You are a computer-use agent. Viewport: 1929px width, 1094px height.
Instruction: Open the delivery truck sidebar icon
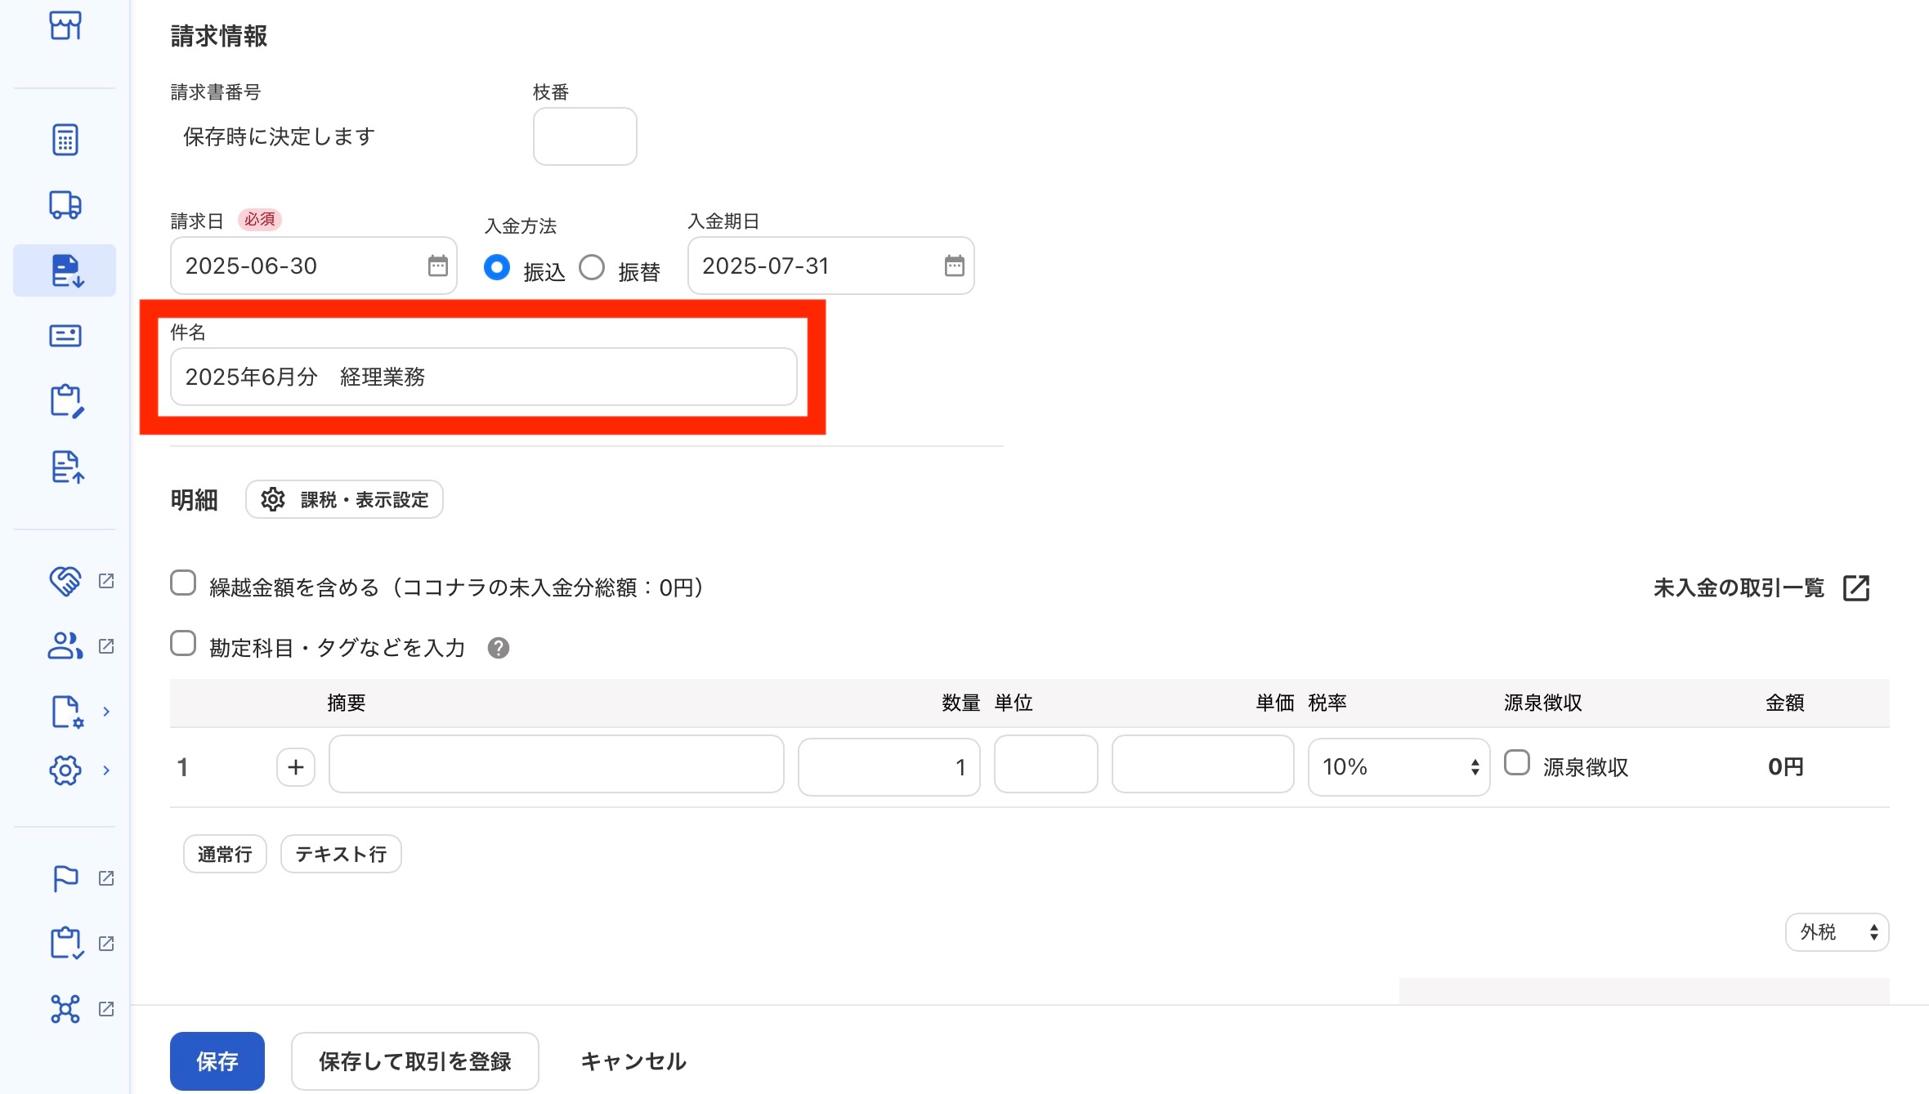65,204
